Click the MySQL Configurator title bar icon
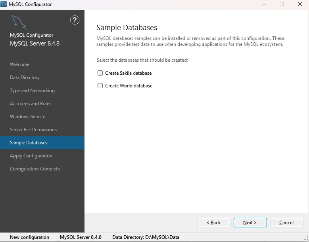The width and height of the screenshot is (309, 242). click(4, 4)
